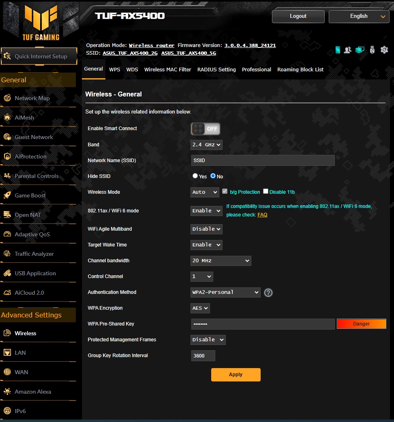Image resolution: width=394 pixels, height=422 pixels.
Task: Click the Danger password strength bar
Action: 361,324
